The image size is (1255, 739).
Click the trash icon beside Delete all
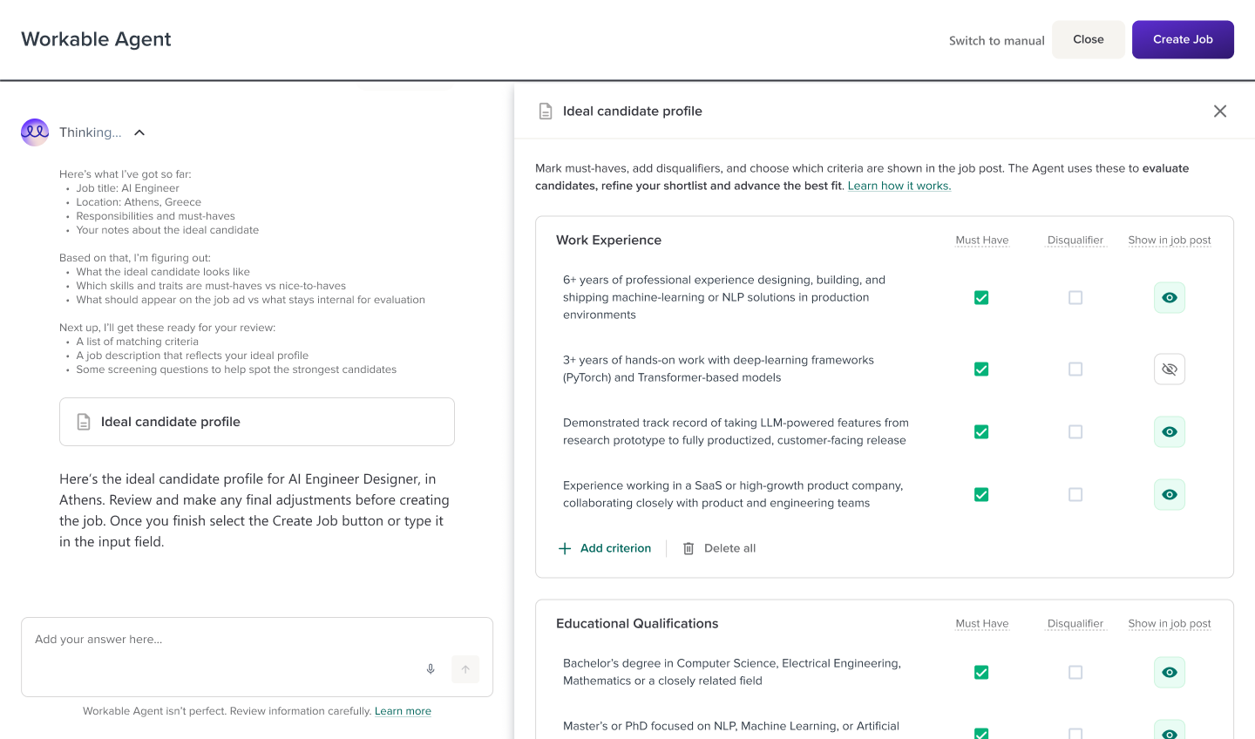tap(689, 548)
